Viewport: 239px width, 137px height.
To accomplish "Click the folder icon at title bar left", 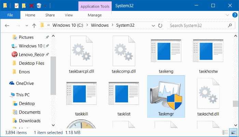I will pos(5,6).
